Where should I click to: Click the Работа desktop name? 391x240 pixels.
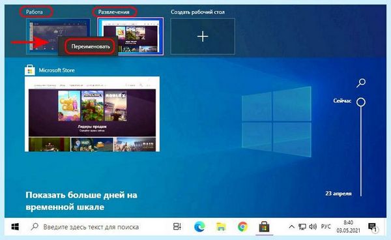coord(35,12)
